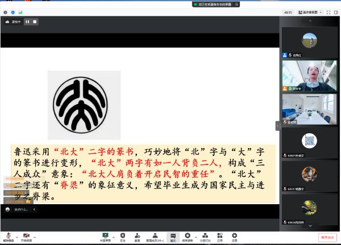Open the Security icon
This screenshot has height=245, width=341.
point(122,236)
